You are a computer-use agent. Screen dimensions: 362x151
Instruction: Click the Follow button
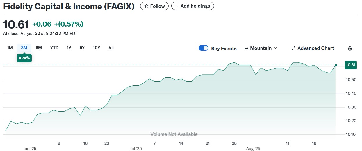(154, 6)
